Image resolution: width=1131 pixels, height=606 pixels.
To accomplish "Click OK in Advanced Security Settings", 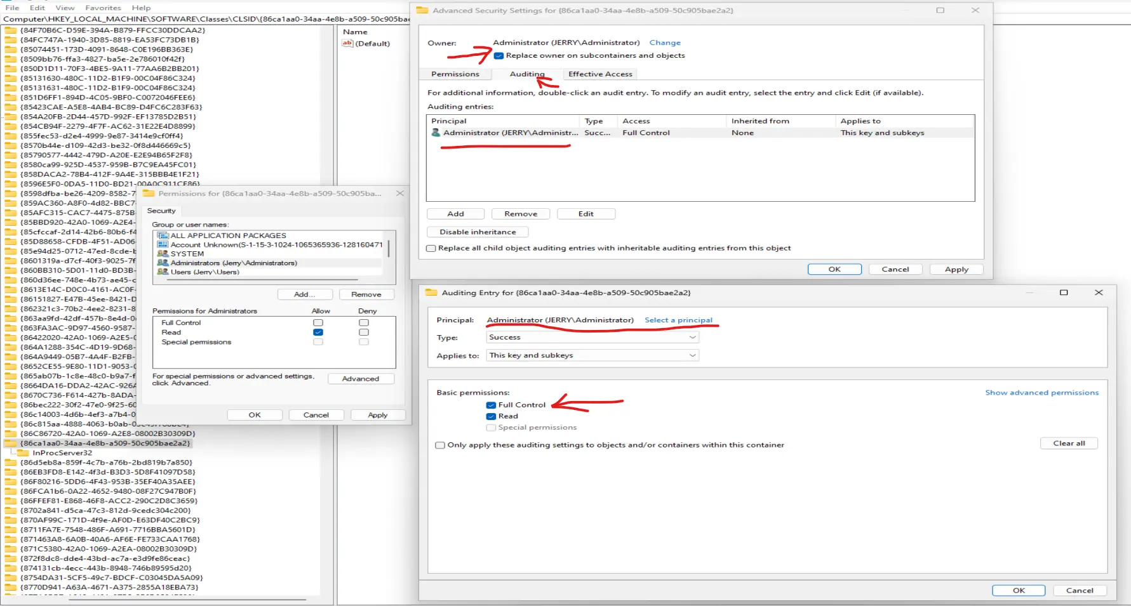I will click(834, 269).
